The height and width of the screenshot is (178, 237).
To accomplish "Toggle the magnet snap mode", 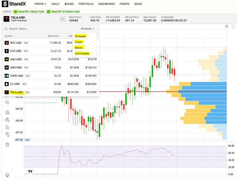I will click(7, 112).
